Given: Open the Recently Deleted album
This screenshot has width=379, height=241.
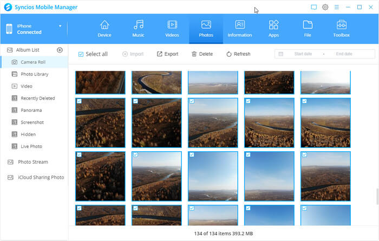Looking at the screenshot, I should 35,98.
